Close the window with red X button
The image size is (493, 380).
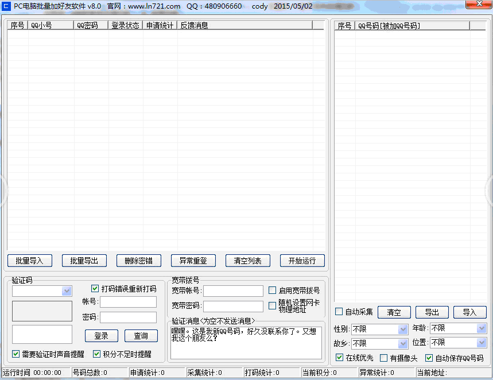point(478,5)
